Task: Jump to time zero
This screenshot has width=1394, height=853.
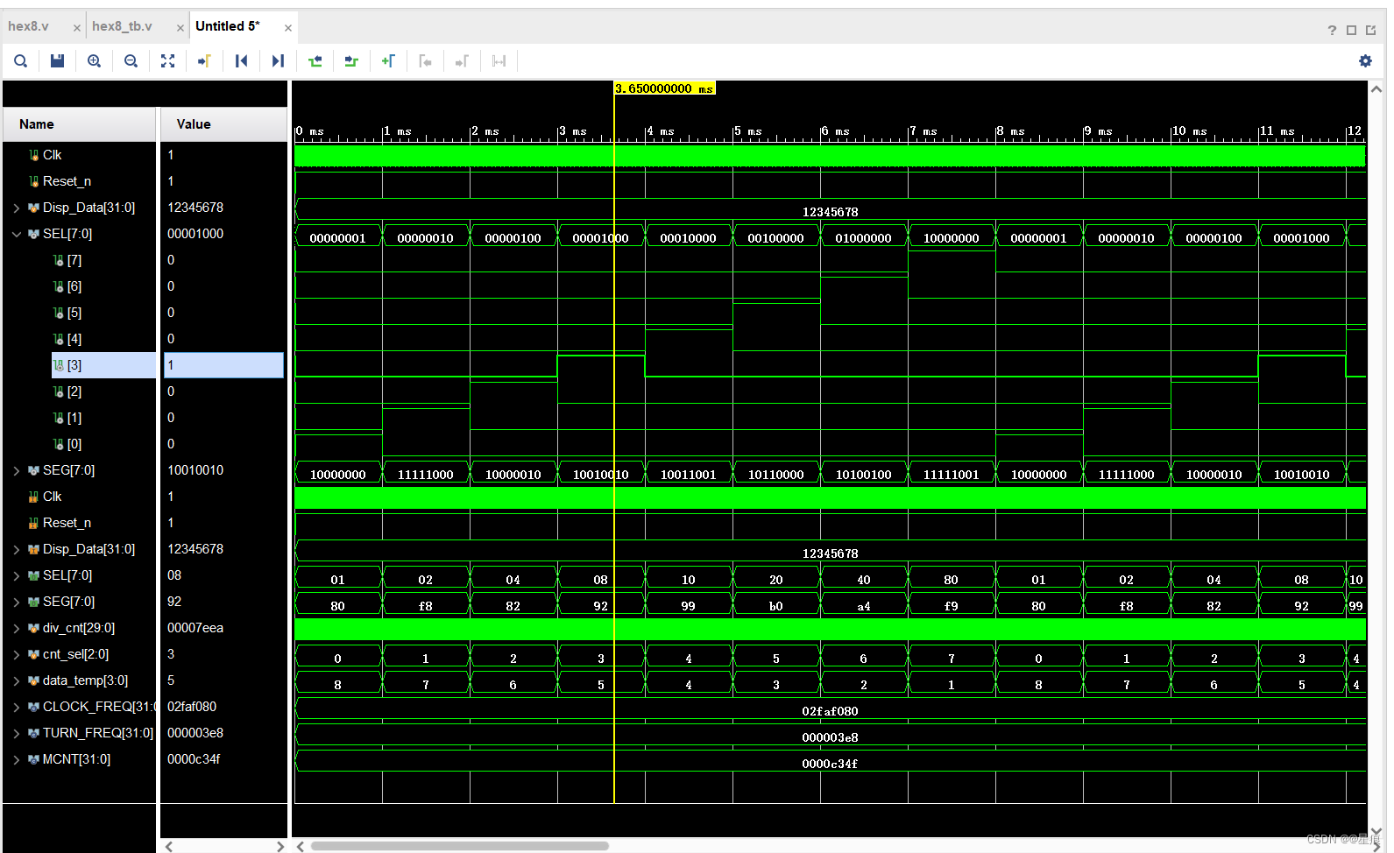Action: coord(242,60)
